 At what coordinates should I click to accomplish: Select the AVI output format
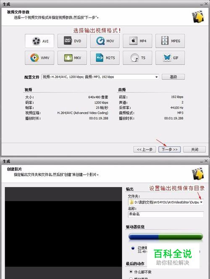pyautogui.click(x=39, y=41)
